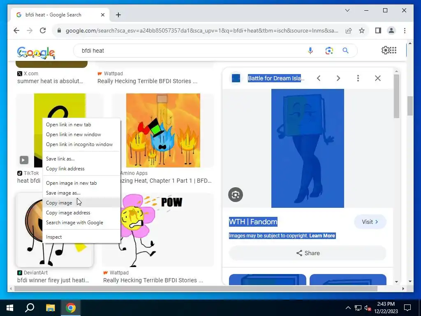The height and width of the screenshot is (316, 421).
Task: Share this page from the address bar
Action: [349, 30]
